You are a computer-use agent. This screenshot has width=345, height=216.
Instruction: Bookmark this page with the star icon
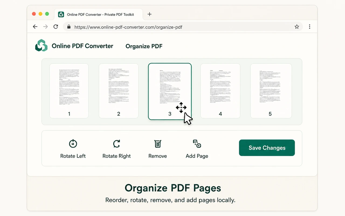click(x=297, y=26)
